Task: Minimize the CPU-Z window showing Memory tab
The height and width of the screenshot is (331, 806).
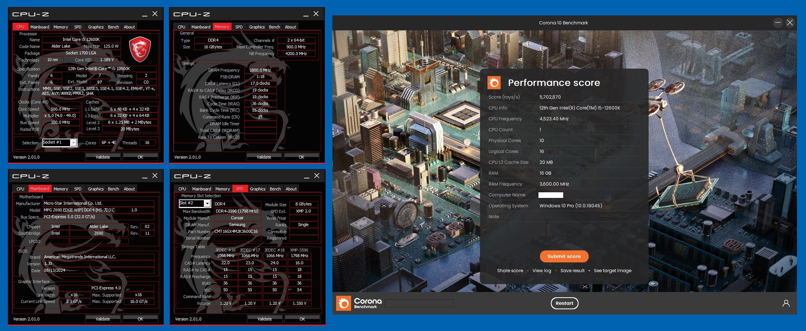Action: 306,14
